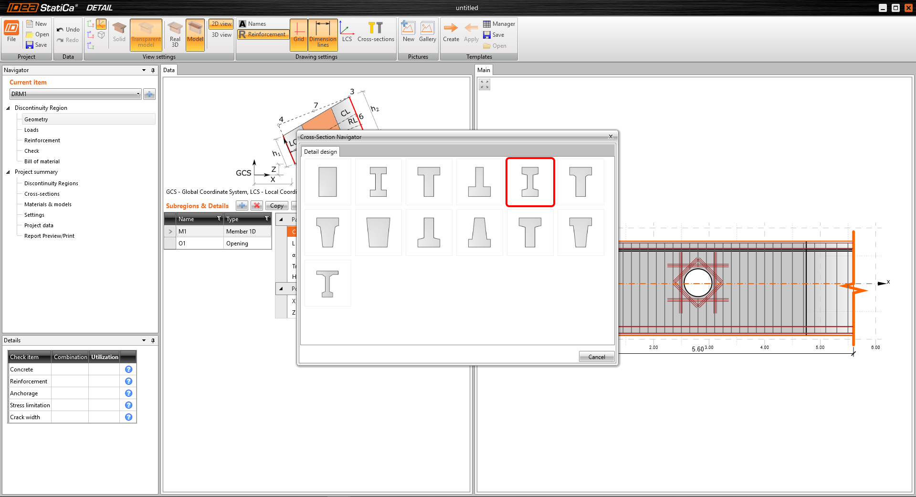Sort by the Utilization column header
916x497 pixels.
pos(105,357)
